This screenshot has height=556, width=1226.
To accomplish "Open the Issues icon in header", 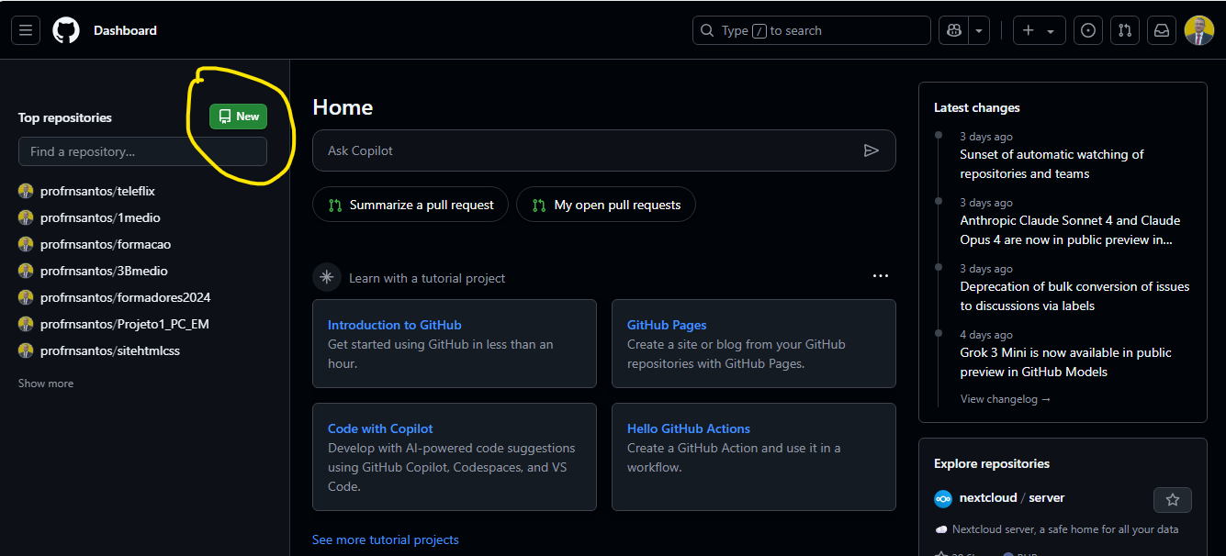I will [1088, 30].
